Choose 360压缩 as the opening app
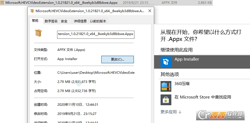250x123 pixels. coord(202,86)
